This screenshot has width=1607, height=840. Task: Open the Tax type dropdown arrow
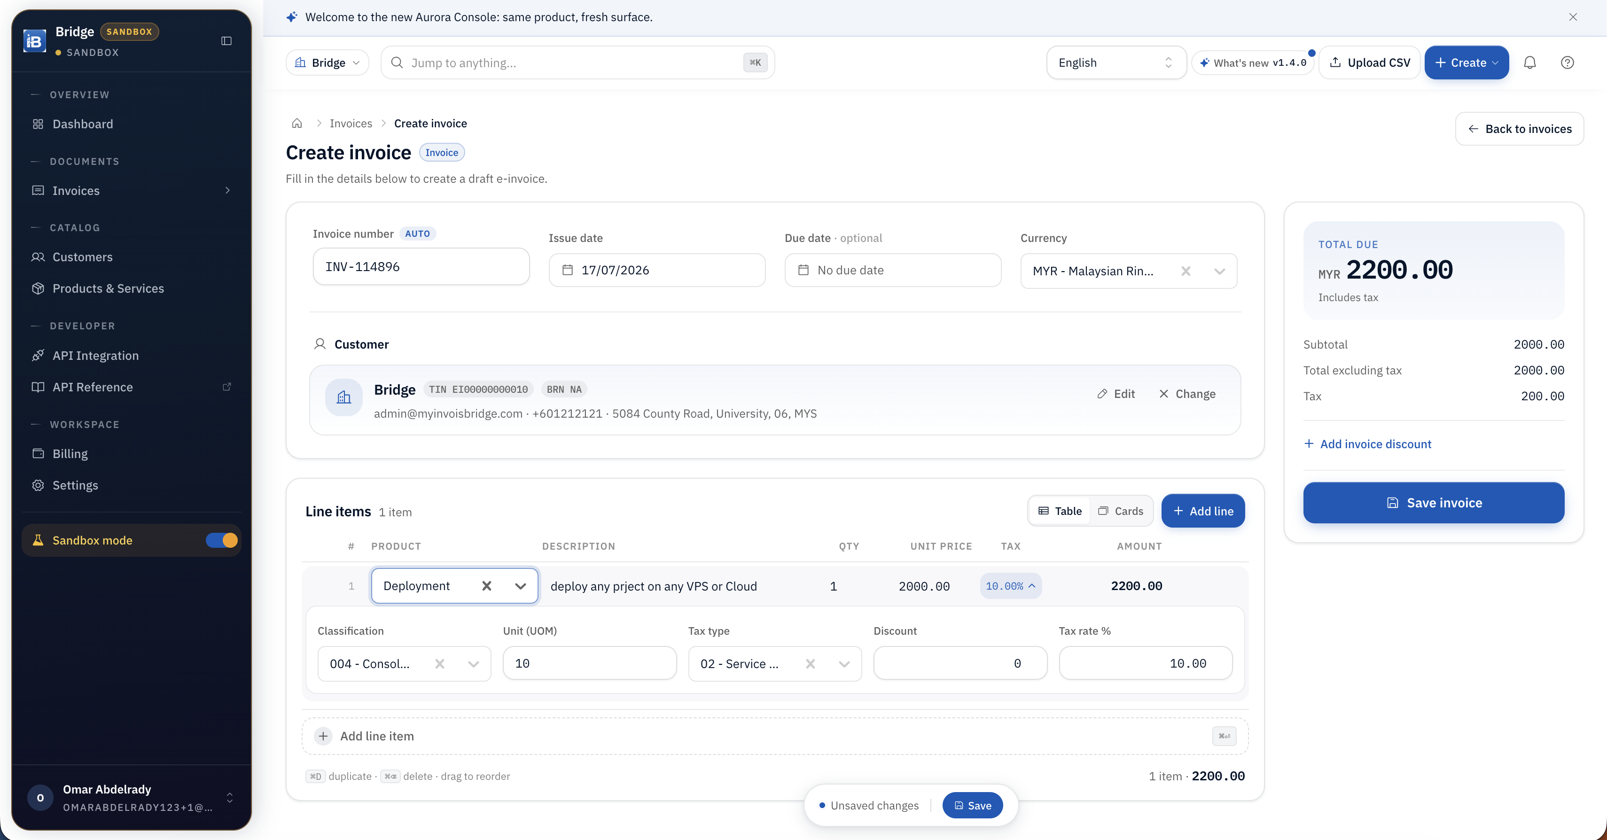[844, 663]
